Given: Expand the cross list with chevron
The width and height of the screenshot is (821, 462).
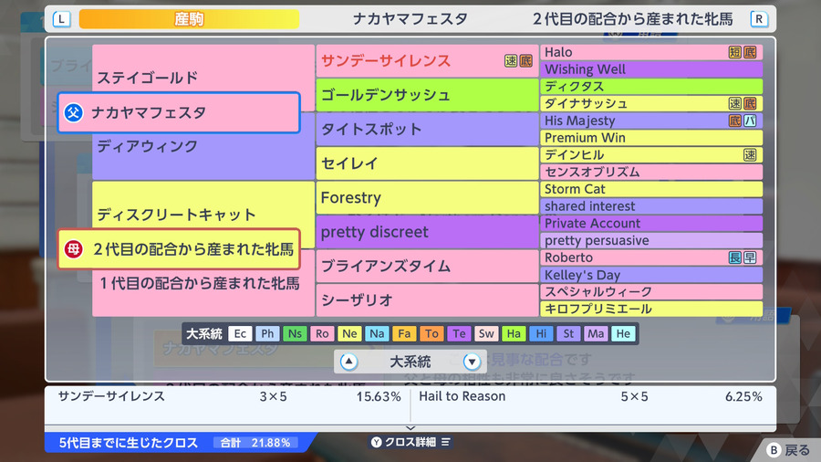Looking at the screenshot, I should pos(410,428).
